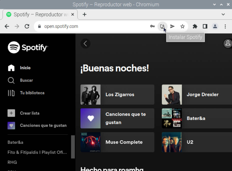Click the Muse Complete cover thumbnail

click(90, 142)
